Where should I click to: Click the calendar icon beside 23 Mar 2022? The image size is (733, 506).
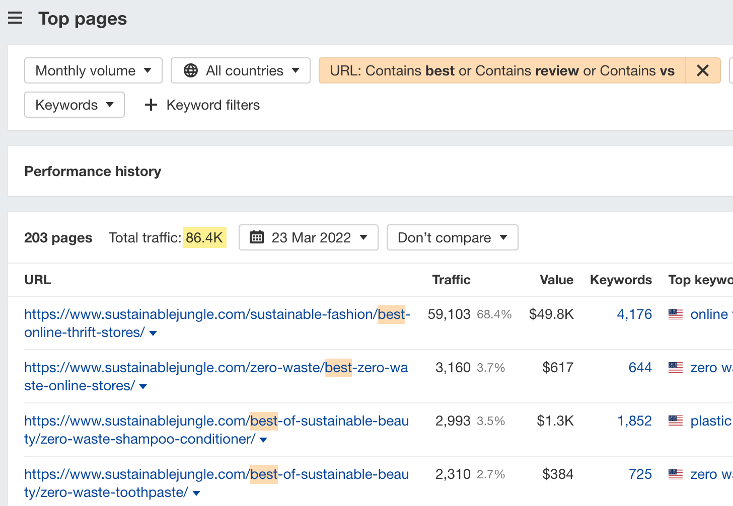(257, 237)
